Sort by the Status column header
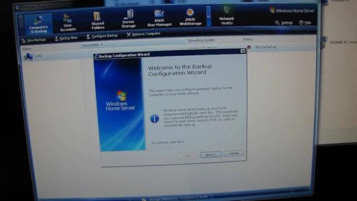This screenshot has width=357, height=201. [248, 39]
